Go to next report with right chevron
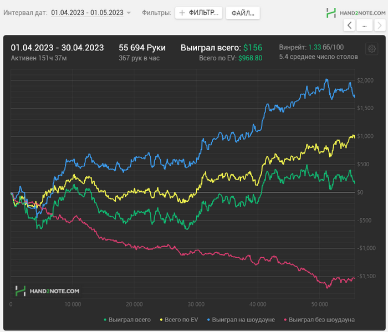 pos(380,25)
